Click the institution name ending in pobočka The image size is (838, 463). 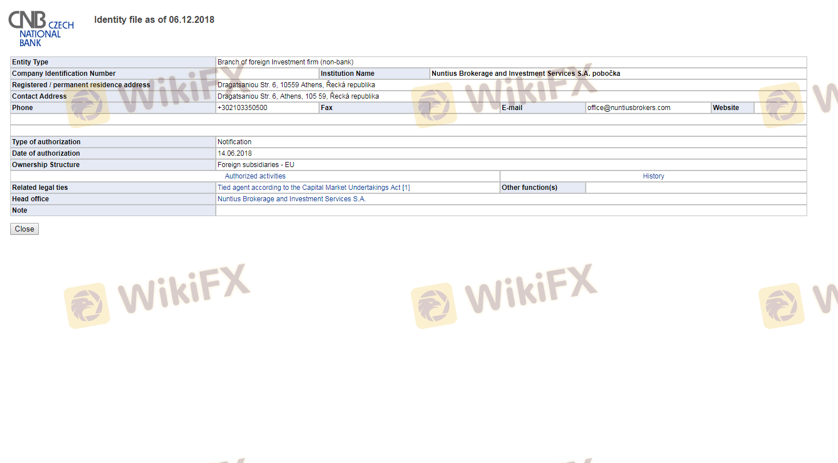(525, 74)
